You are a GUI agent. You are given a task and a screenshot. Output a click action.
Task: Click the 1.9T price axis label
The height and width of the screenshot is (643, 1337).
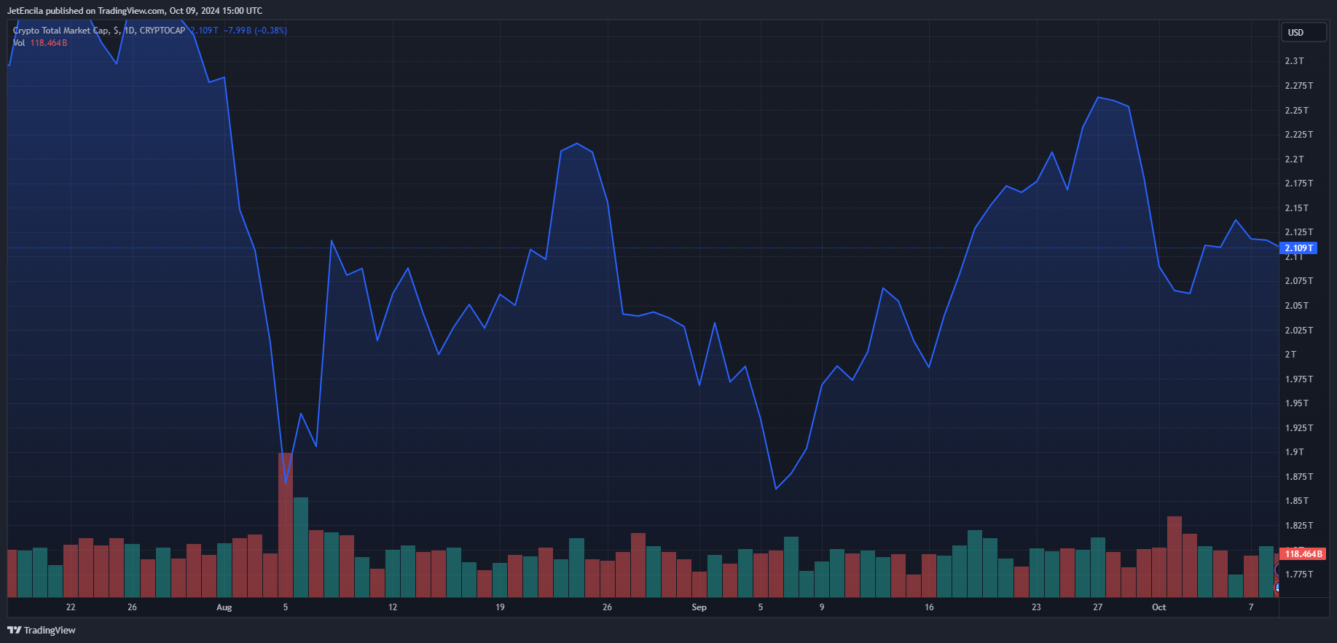1295,452
